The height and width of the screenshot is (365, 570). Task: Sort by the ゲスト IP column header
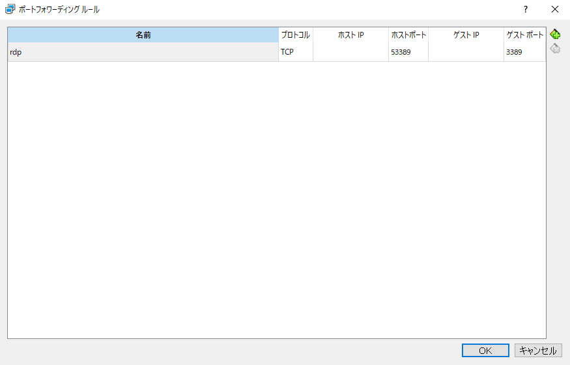tap(466, 35)
